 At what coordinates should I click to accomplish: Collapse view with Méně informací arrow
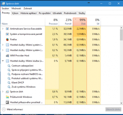[4, 109]
